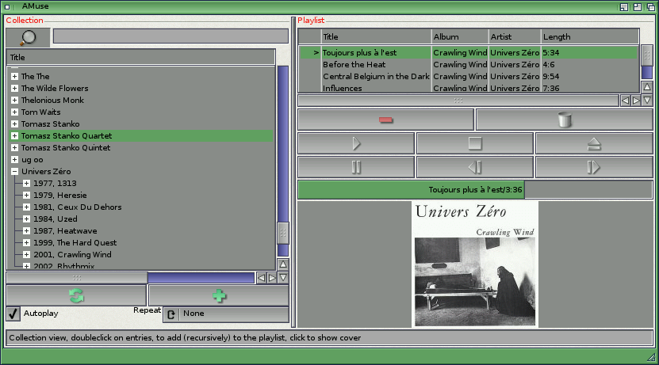The width and height of the screenshot is (659, 365).
Task: Open the Repeat mode cycle showing None
Action: tap(226, 314)
